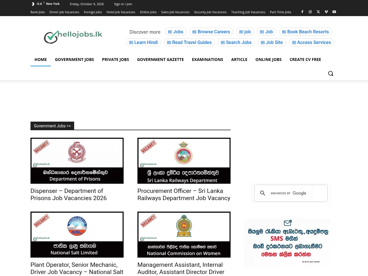
Task: Open the PRIVATE JOBS menu
Action: click(116, 60)
